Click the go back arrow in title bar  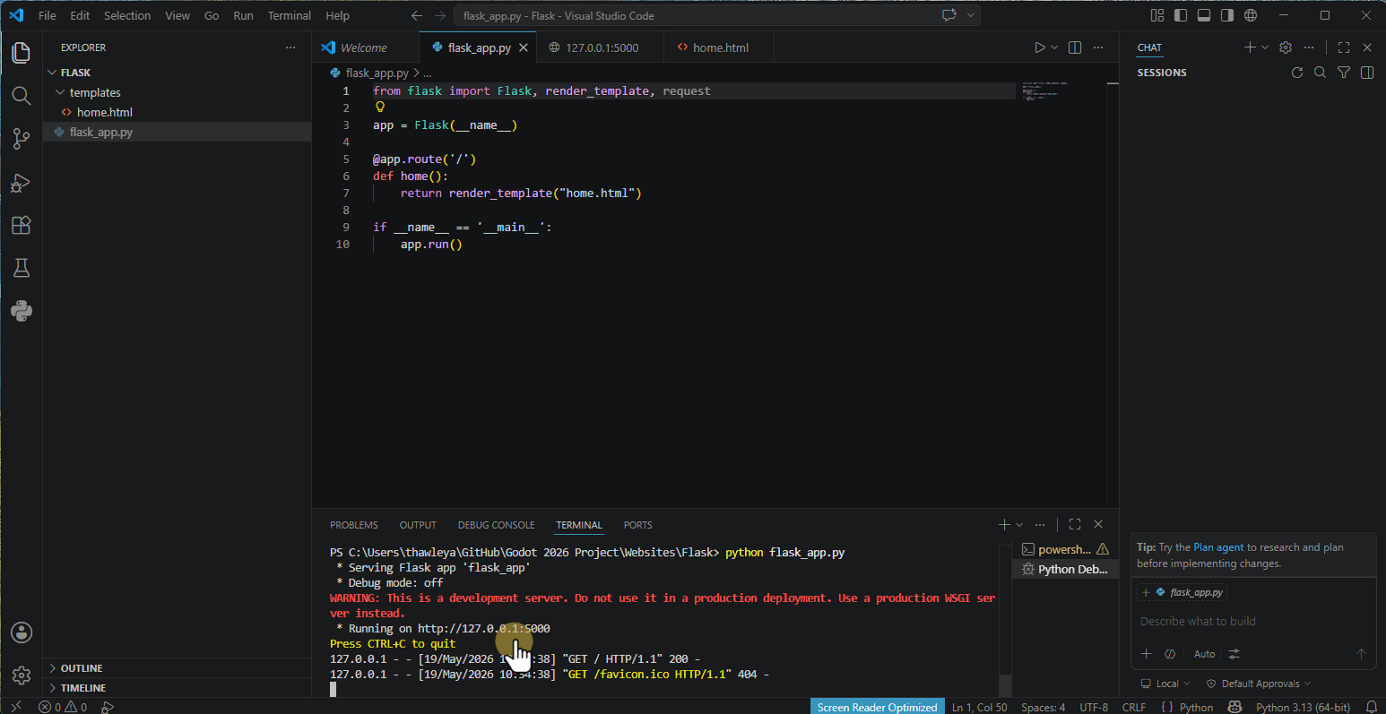[416, 15]
